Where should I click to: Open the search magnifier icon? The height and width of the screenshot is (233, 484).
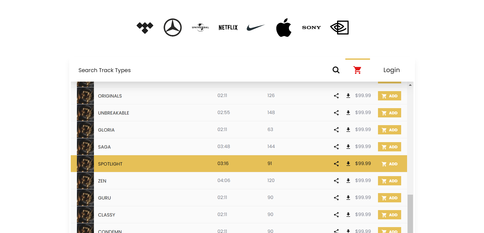click(336, 70)
